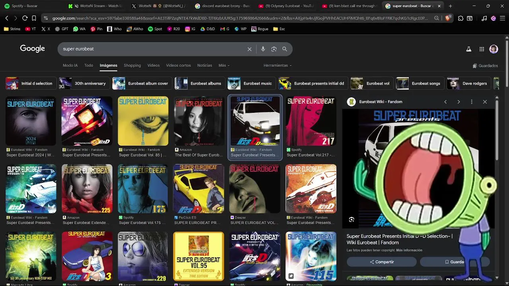Screen dimensions: 509x286
Task: Open the media control music note icon
Action: [x=484, y=18]
